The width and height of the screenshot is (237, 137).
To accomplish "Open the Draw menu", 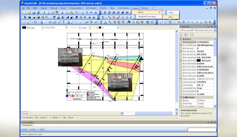I will pos(63,8).
